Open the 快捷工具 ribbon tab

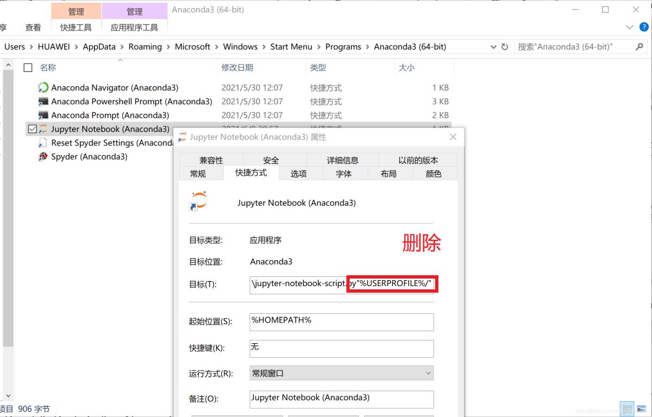tap(76, 27)
